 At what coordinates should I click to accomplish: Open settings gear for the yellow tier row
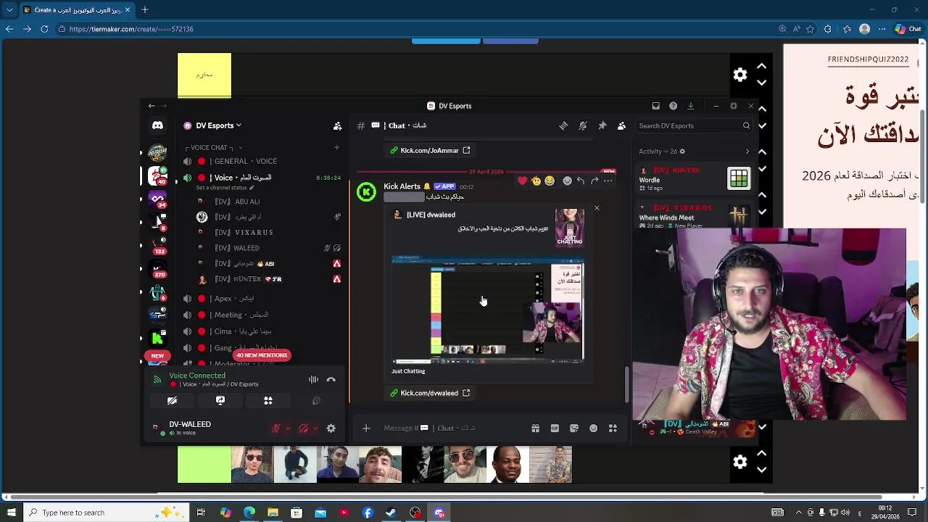tap(740, 75)
